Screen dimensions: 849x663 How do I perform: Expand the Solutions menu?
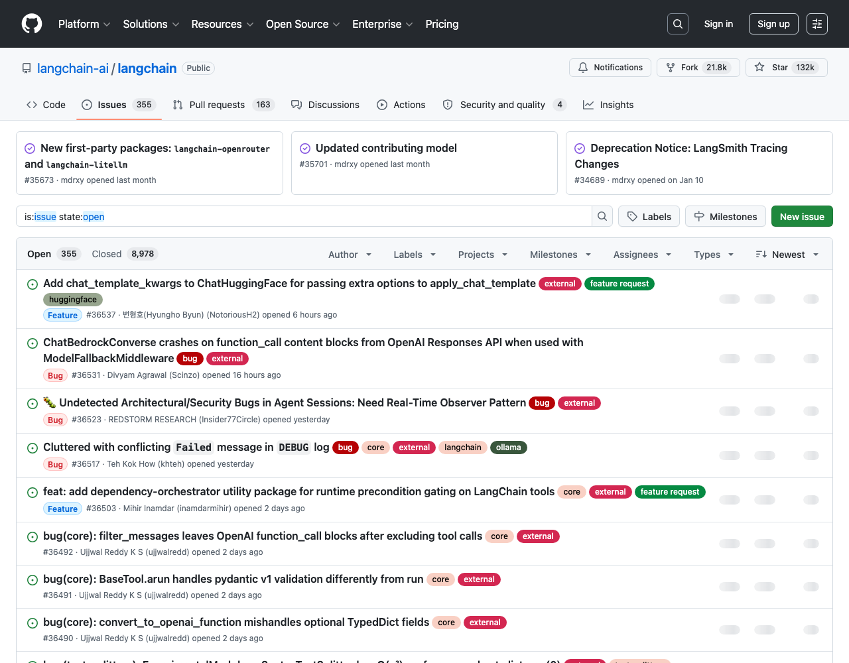coord(151,24)
